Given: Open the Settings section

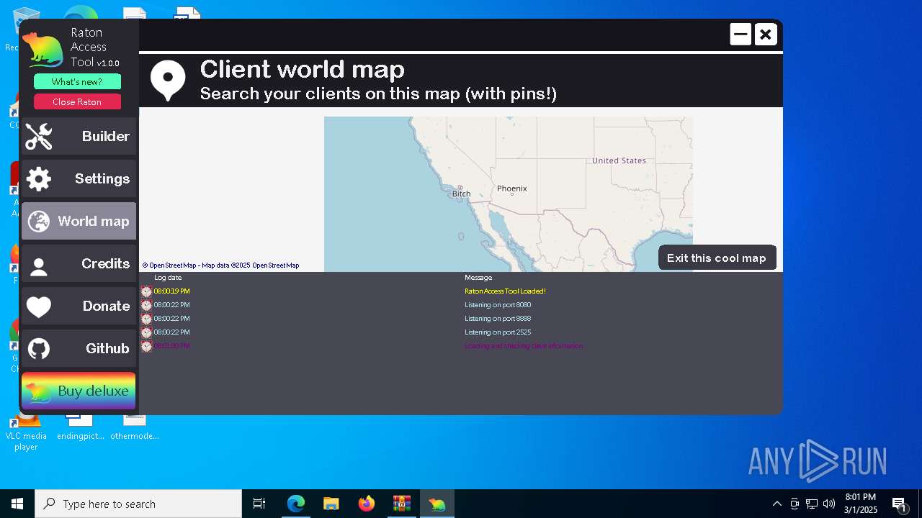Looking at the screenshot, I should pos(79,178).
